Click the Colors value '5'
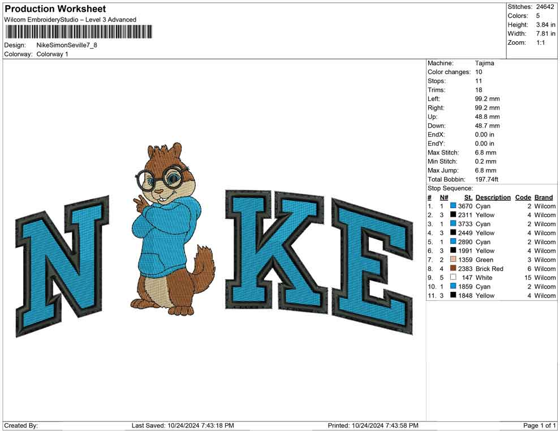Viewport: 560px width, 431px height. point(538,16)
